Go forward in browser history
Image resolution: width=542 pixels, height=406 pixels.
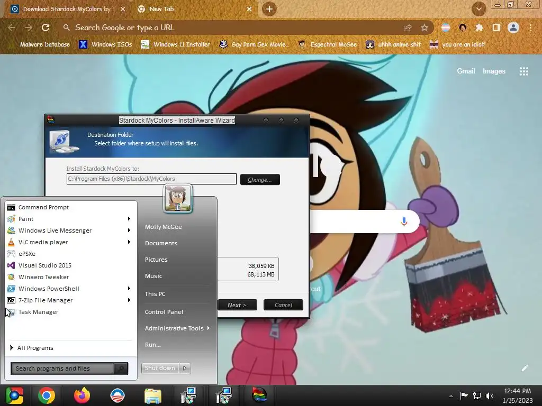coord(29,27)
